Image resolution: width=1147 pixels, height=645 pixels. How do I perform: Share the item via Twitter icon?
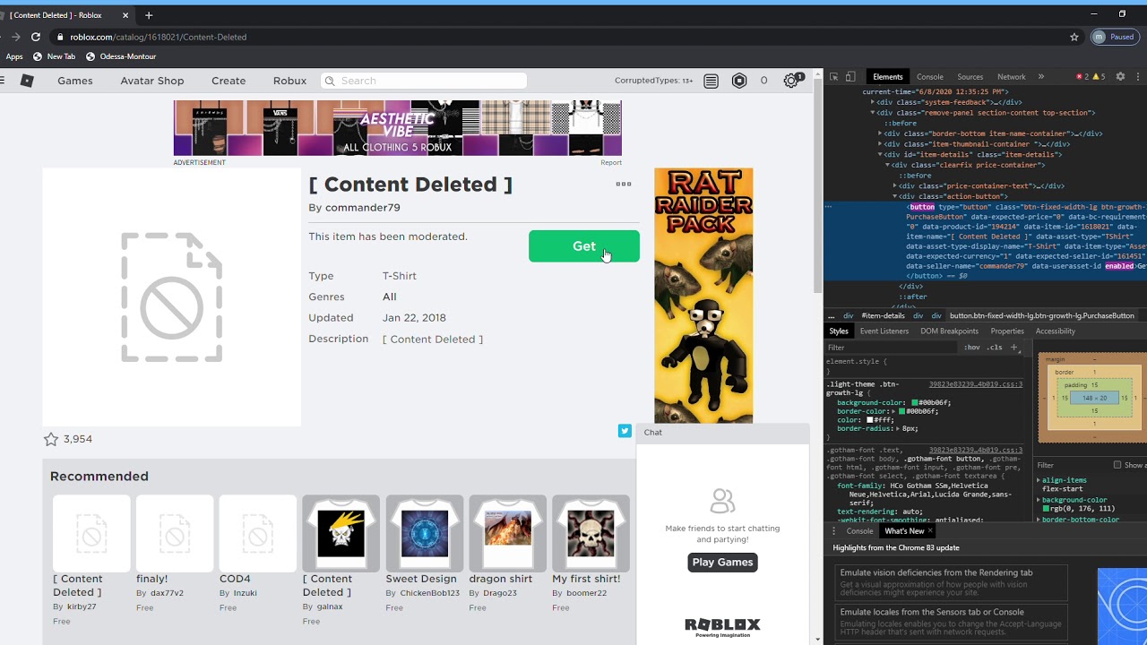(x=625, y=431)
